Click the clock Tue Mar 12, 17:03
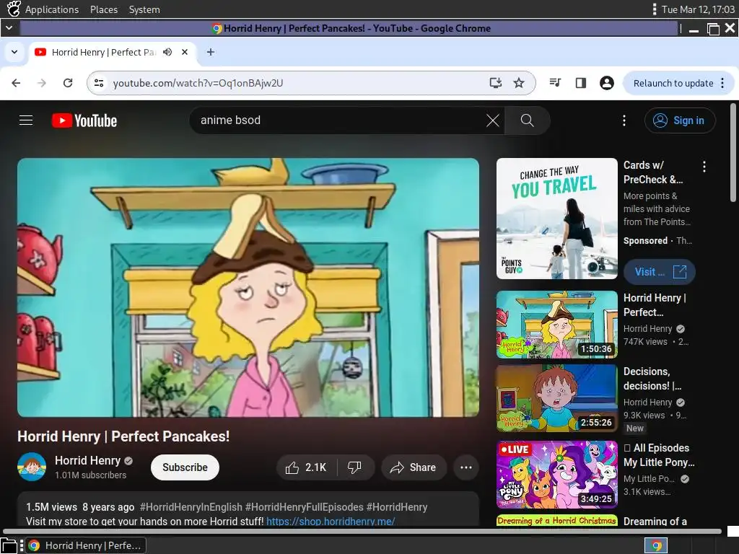Screen dimensions: 739x554 698,9
